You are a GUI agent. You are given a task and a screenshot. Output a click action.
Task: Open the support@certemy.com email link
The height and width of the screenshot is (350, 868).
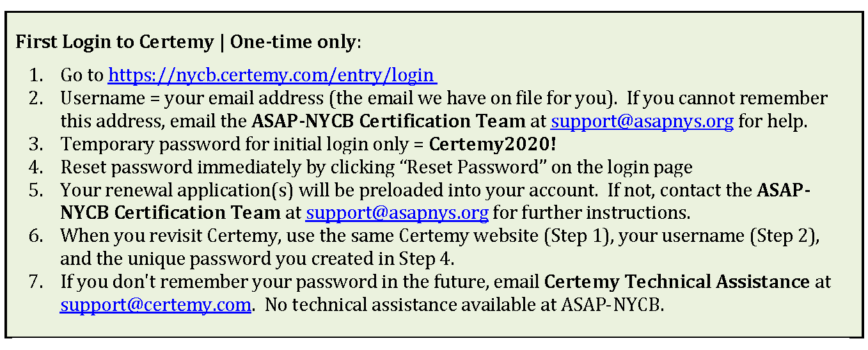(155, 304)
